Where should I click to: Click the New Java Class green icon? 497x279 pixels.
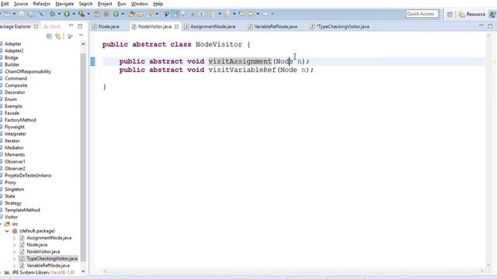click(x=116, y=14)
